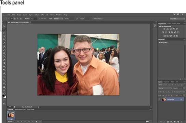This screenshot has width=186, height=123.
Task: Select the Crop tool
Action: (4, 40)
